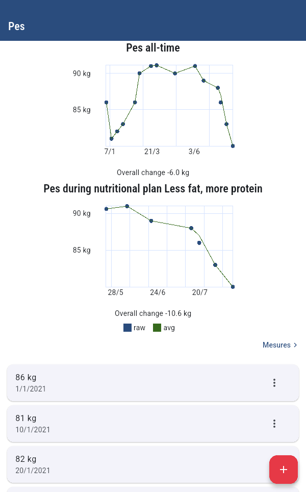Click last data point in nutritional plan chart
This screenshot has width=306, height=492.
tap(233, 287)
